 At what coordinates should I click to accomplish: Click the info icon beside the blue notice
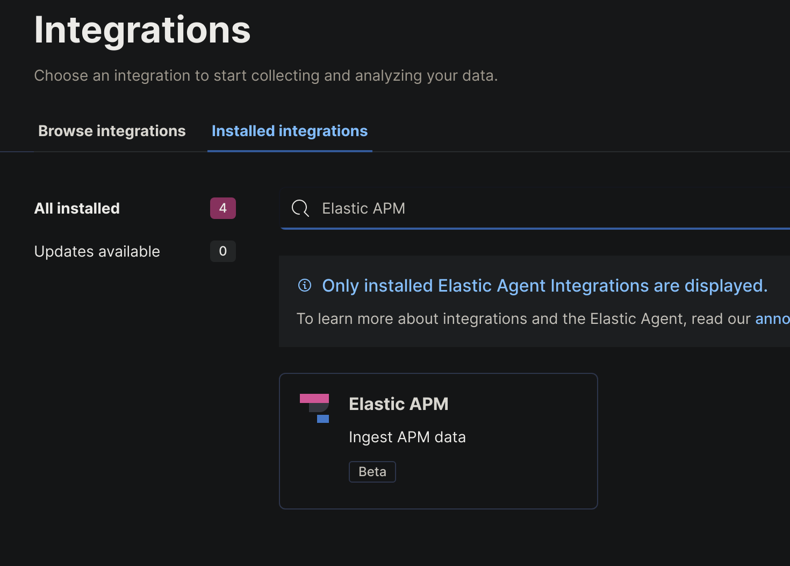(305, 286)
